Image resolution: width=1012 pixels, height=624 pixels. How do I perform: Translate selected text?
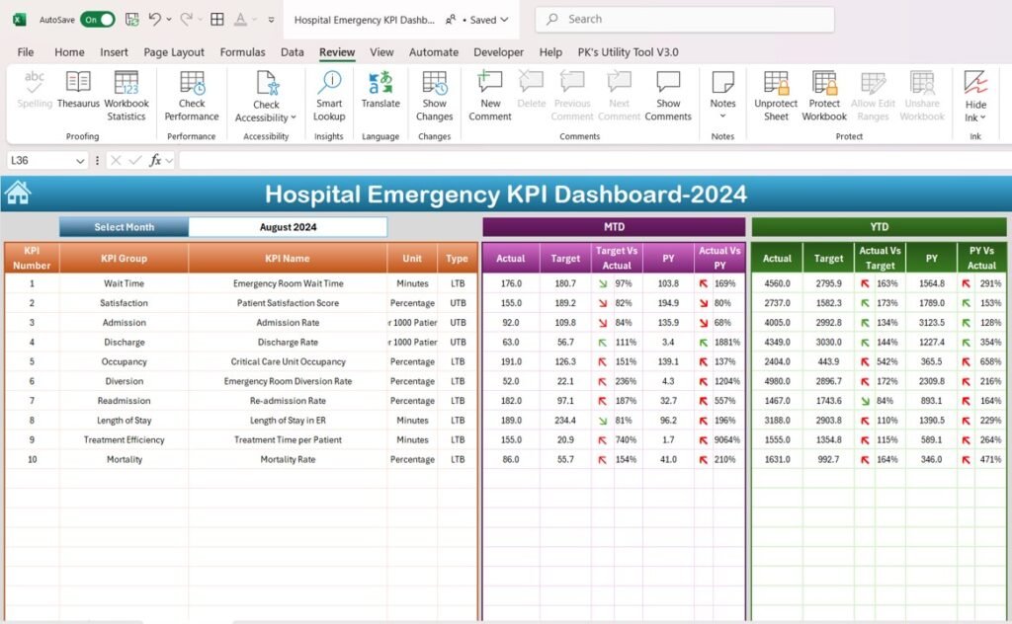(x=380, y=94)
